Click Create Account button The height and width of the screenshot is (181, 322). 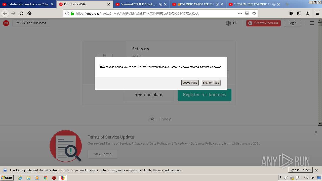(x=263, y=23)
